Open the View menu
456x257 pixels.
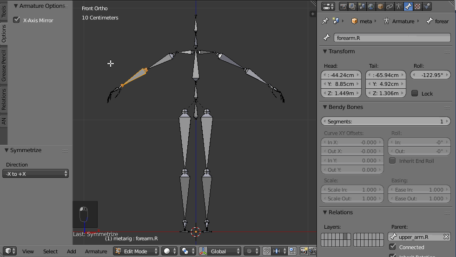(28, 251)
